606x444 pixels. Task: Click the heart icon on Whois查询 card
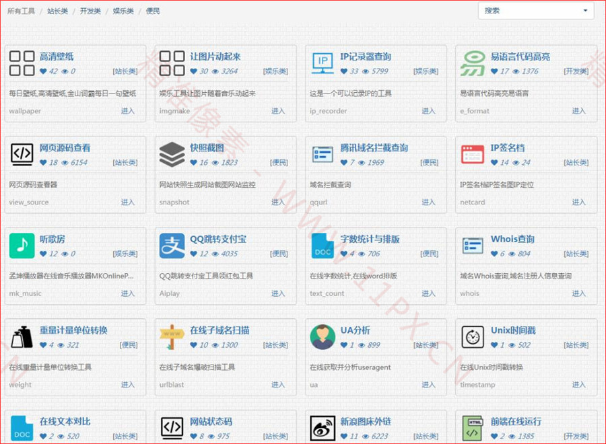click(x=494, y=254)
